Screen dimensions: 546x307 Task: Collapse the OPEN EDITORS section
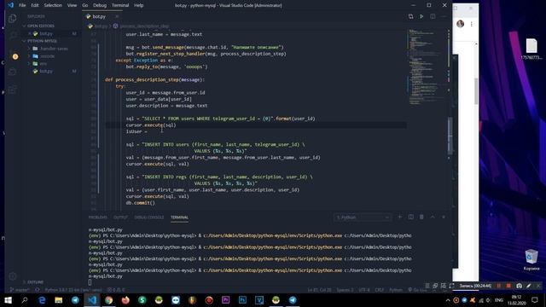tap(41, 26)
